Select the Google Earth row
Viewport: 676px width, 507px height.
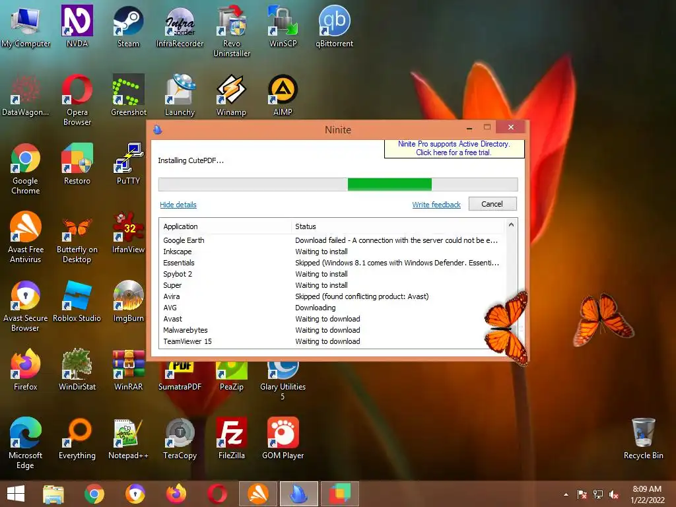332,240
